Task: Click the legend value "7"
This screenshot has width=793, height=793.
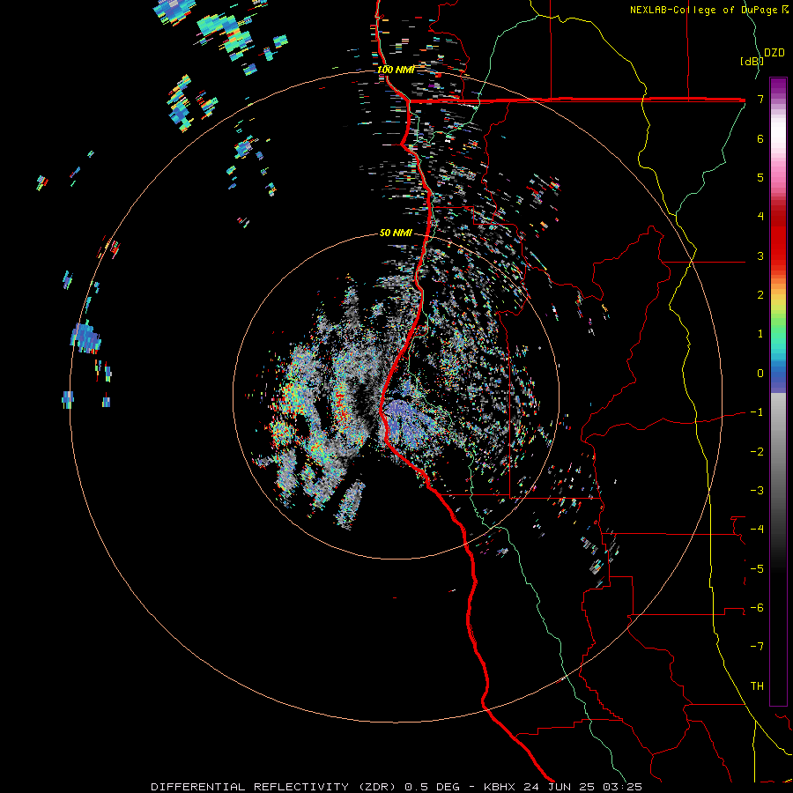Action: click(760, 99)
